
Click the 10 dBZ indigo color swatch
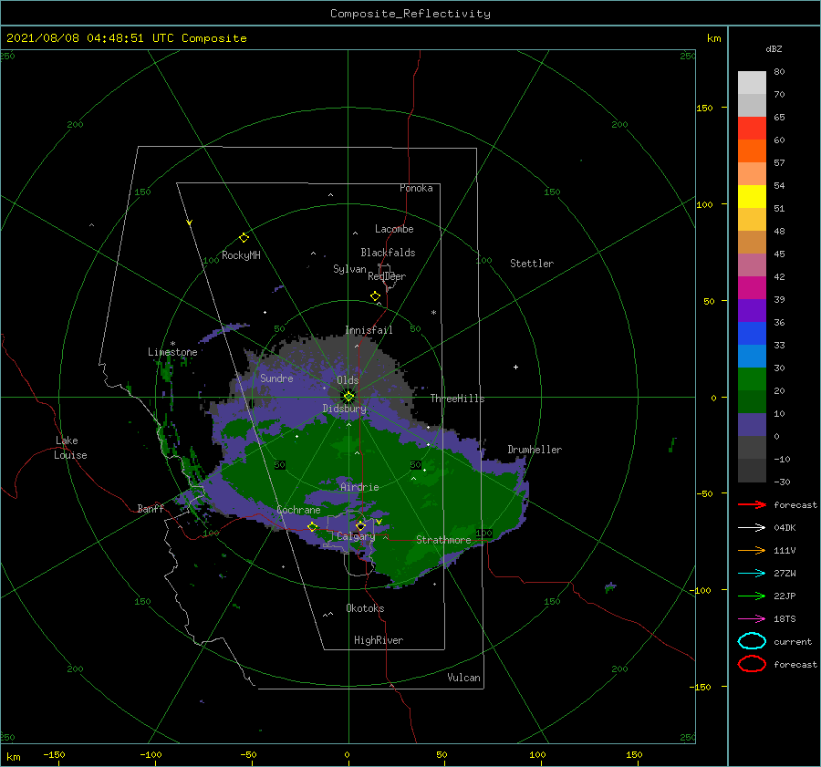pos(752,425)
